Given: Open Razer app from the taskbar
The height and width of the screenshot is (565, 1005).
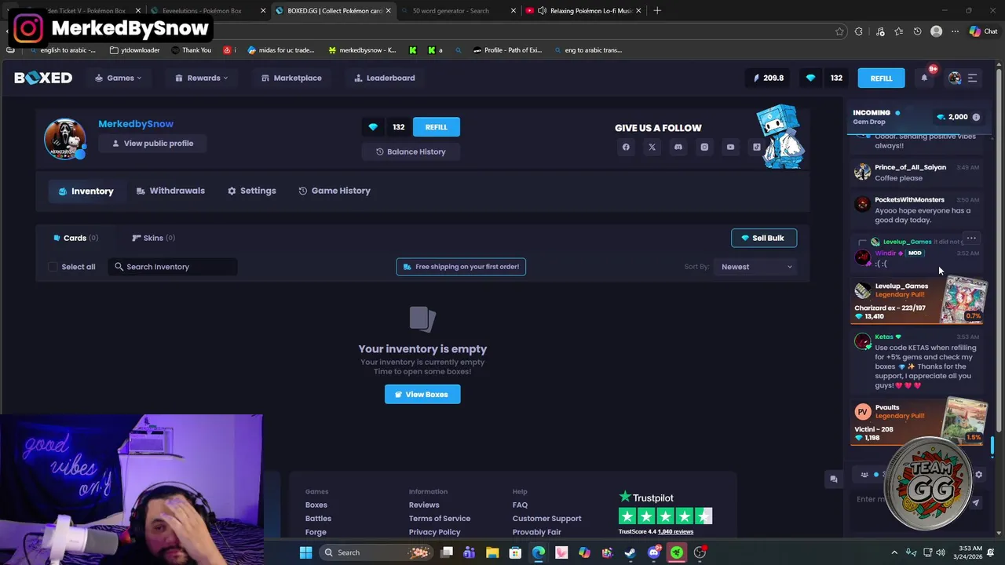Looking at the screenshot, I should [x=676, y=552].
